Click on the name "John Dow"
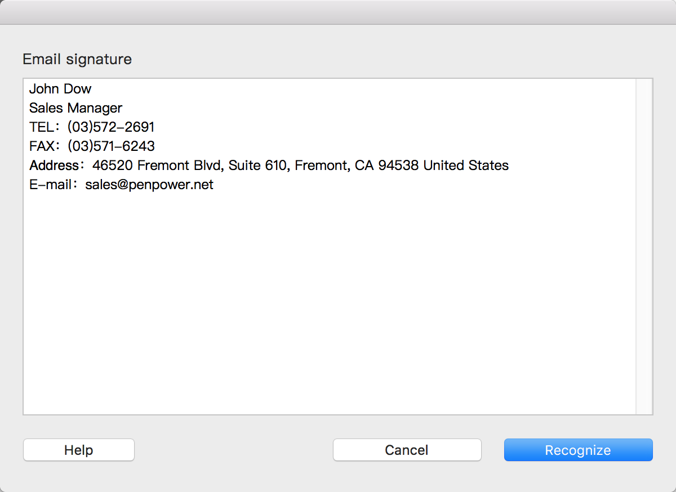Image resolution: width=676 pixels, height=492 pixels. [60, 89]
